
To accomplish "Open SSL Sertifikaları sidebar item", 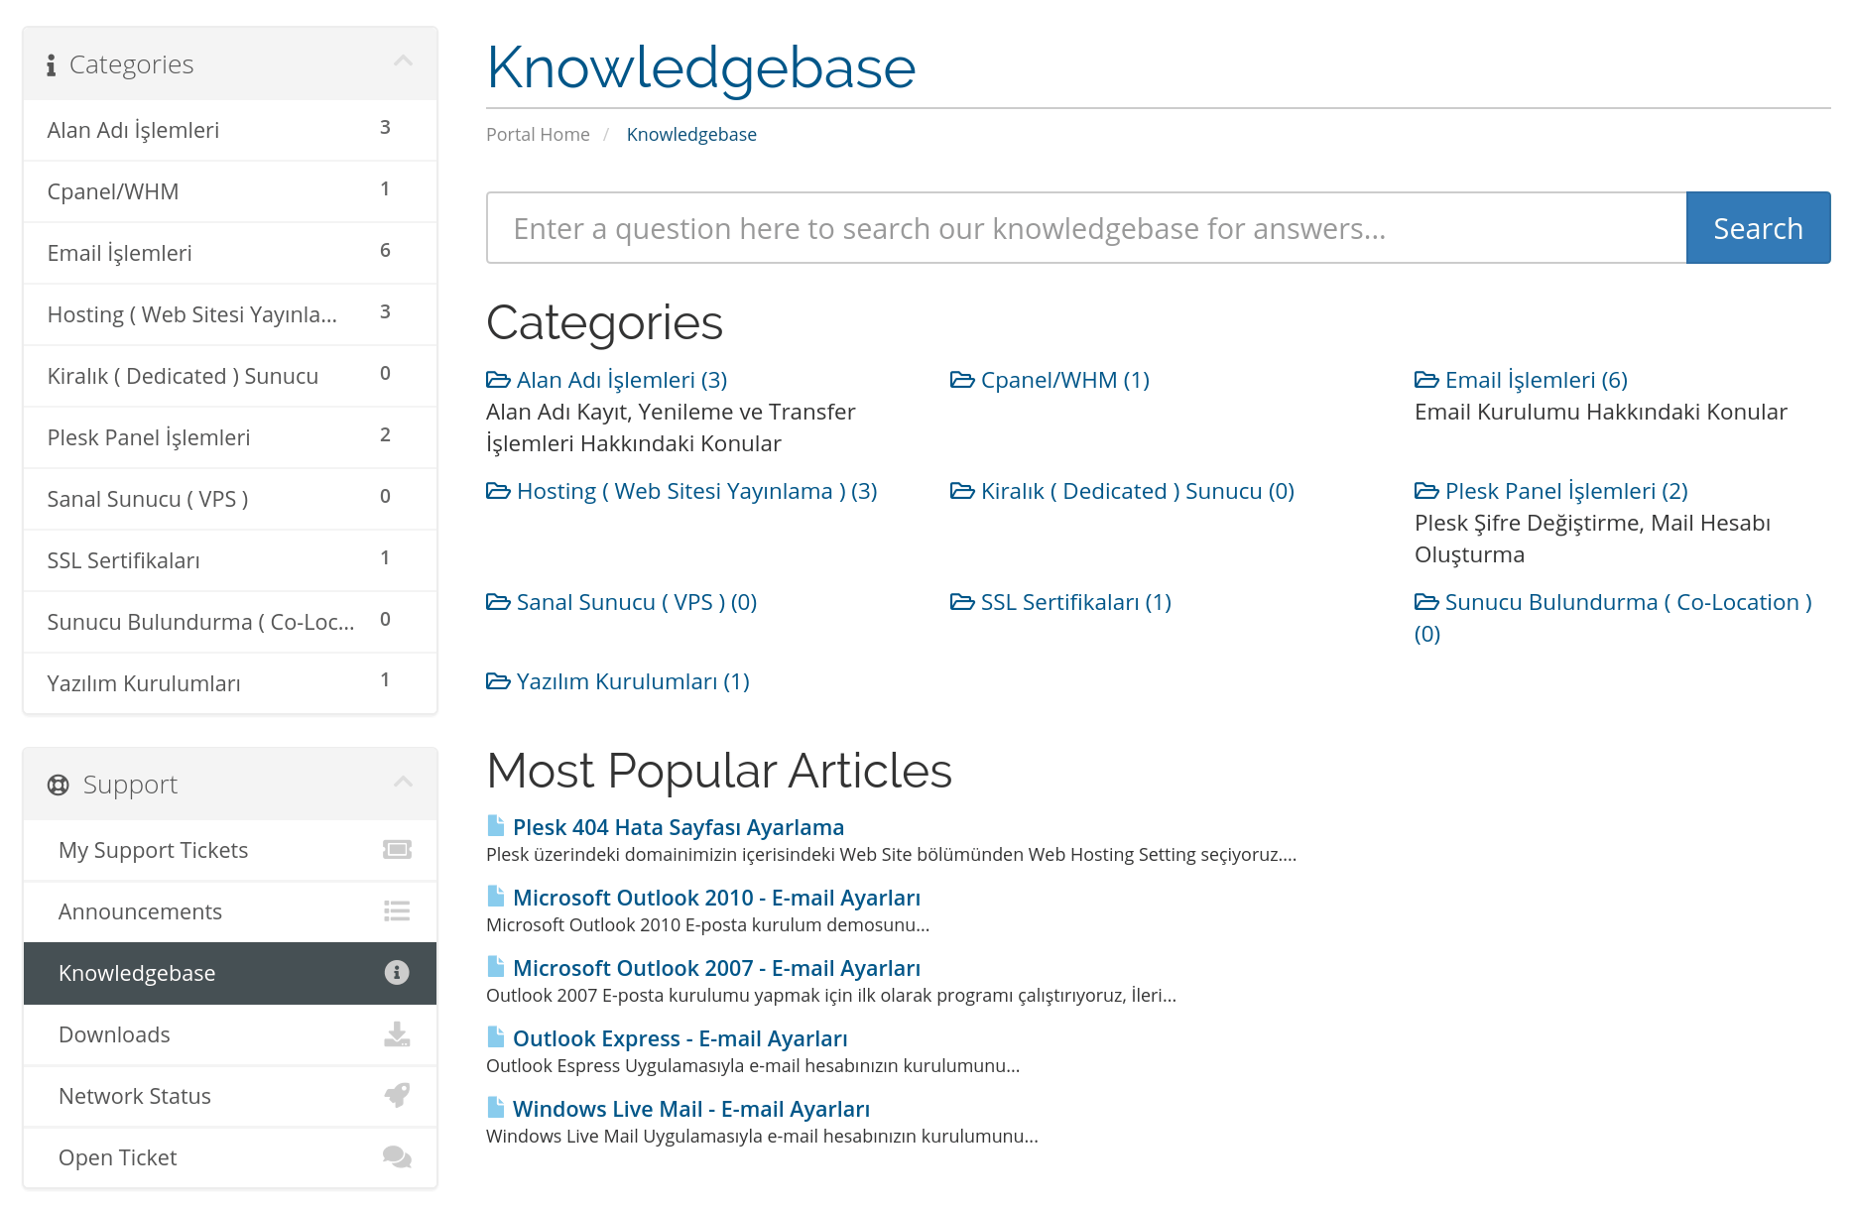I will tap(230, 560).
